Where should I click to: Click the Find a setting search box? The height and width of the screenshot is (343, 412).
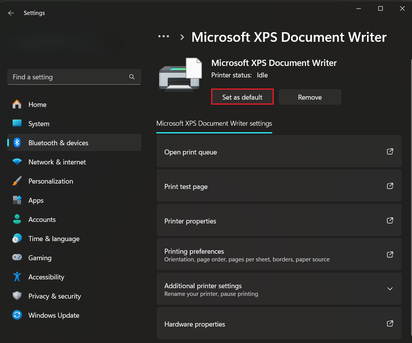pos(69,77)
